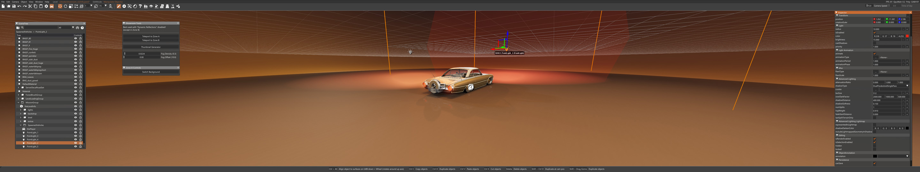The image size is (920, 172).
Task: Toggle the isEnabled checkbox in Inspector
Action: click(874, 33)
